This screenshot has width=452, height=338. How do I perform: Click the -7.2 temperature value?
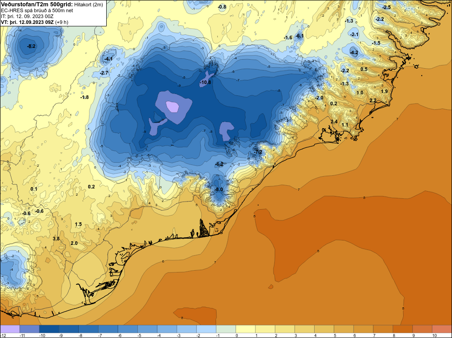[258, 152]
